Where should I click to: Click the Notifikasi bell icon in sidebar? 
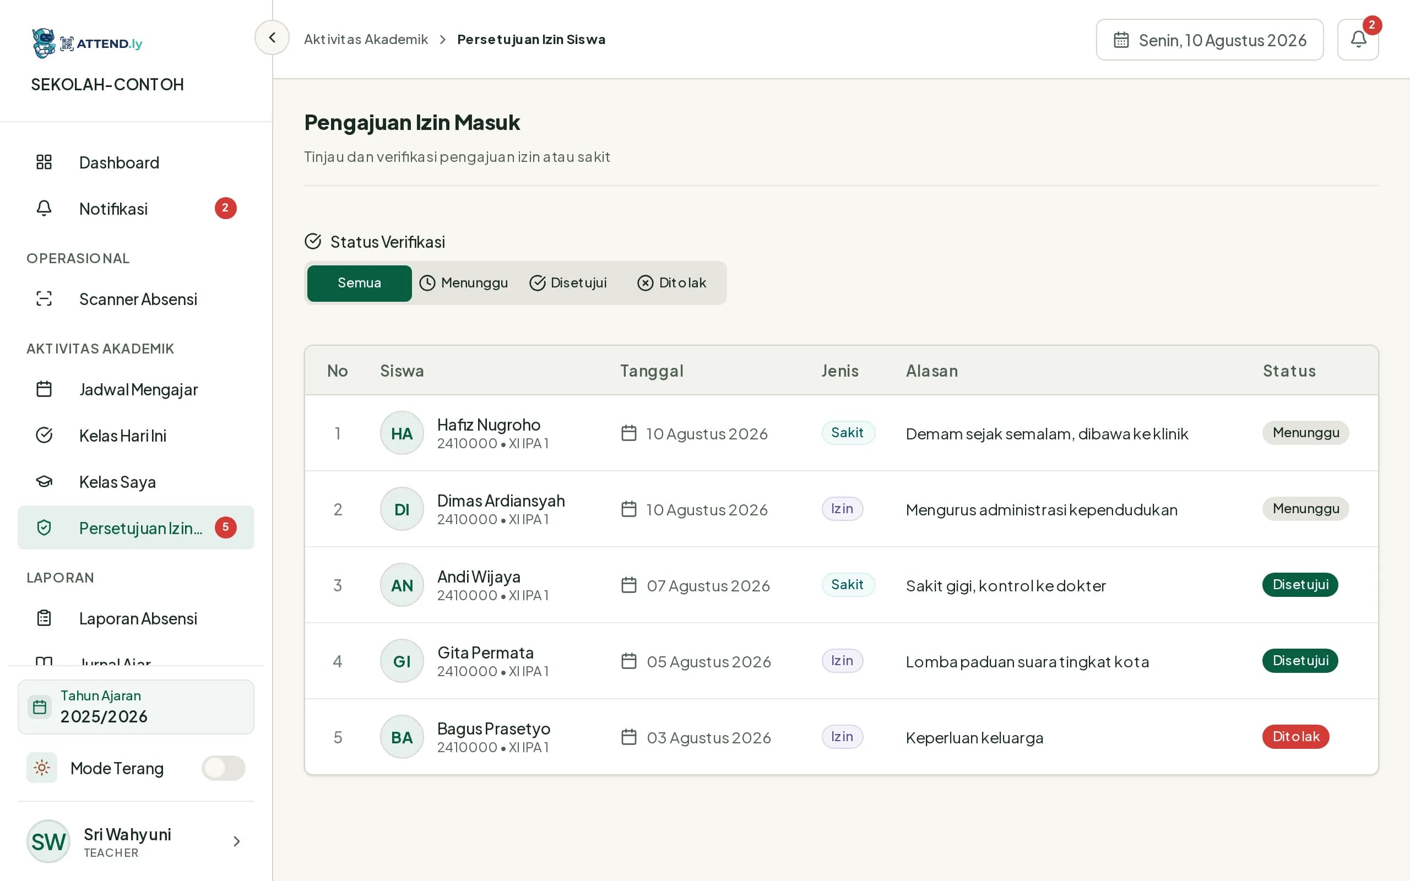click(x=44, y=208)
